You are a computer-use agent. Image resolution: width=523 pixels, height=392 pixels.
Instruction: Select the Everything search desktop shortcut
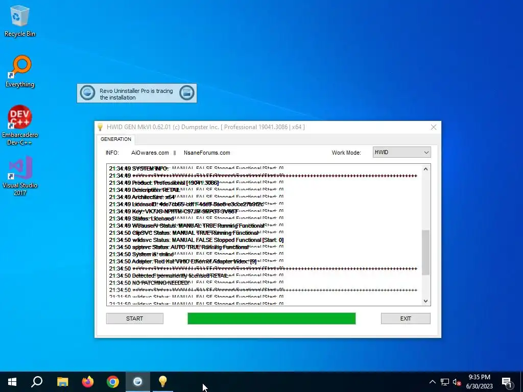point(20,71)
